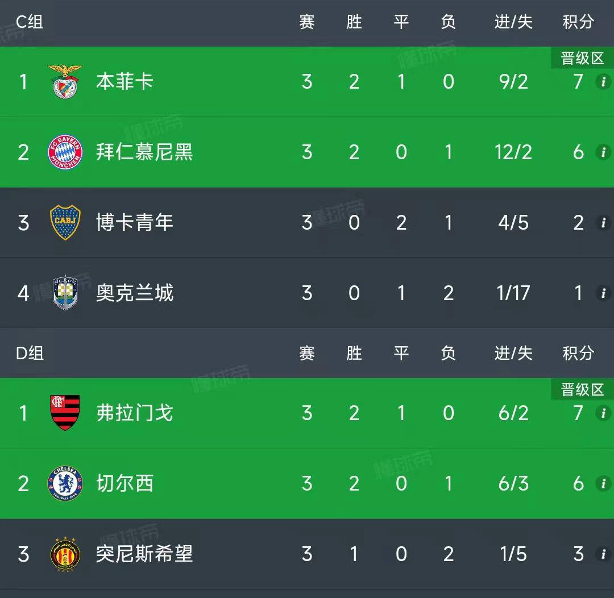Open info details for 拜仁慕尼黑 row
This screenshot has width=614, height=598.
pyautogui.click(x=604, y=152)
